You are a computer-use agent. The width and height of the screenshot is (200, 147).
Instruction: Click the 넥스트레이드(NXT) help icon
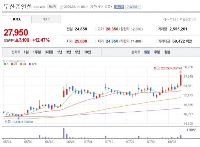pos(194,19)
